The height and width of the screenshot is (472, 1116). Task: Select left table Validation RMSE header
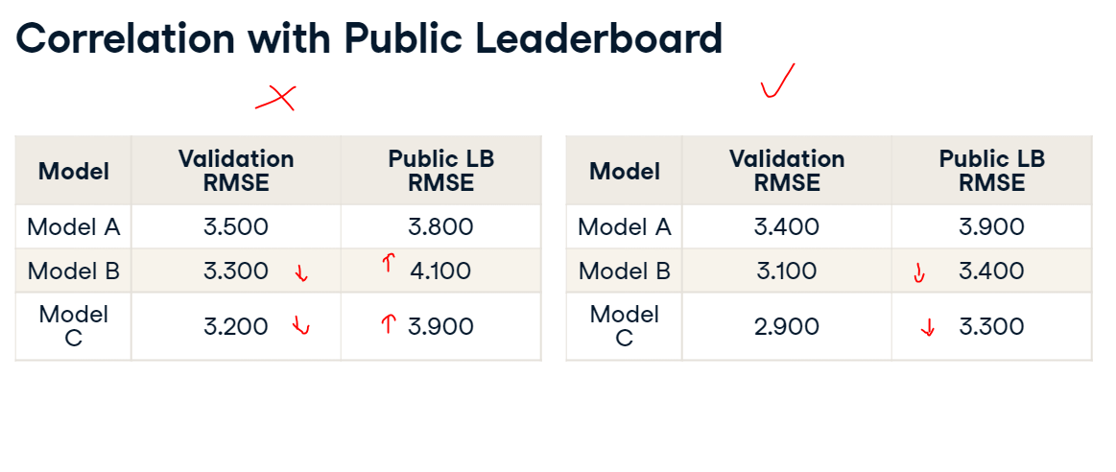click(236, 171)
